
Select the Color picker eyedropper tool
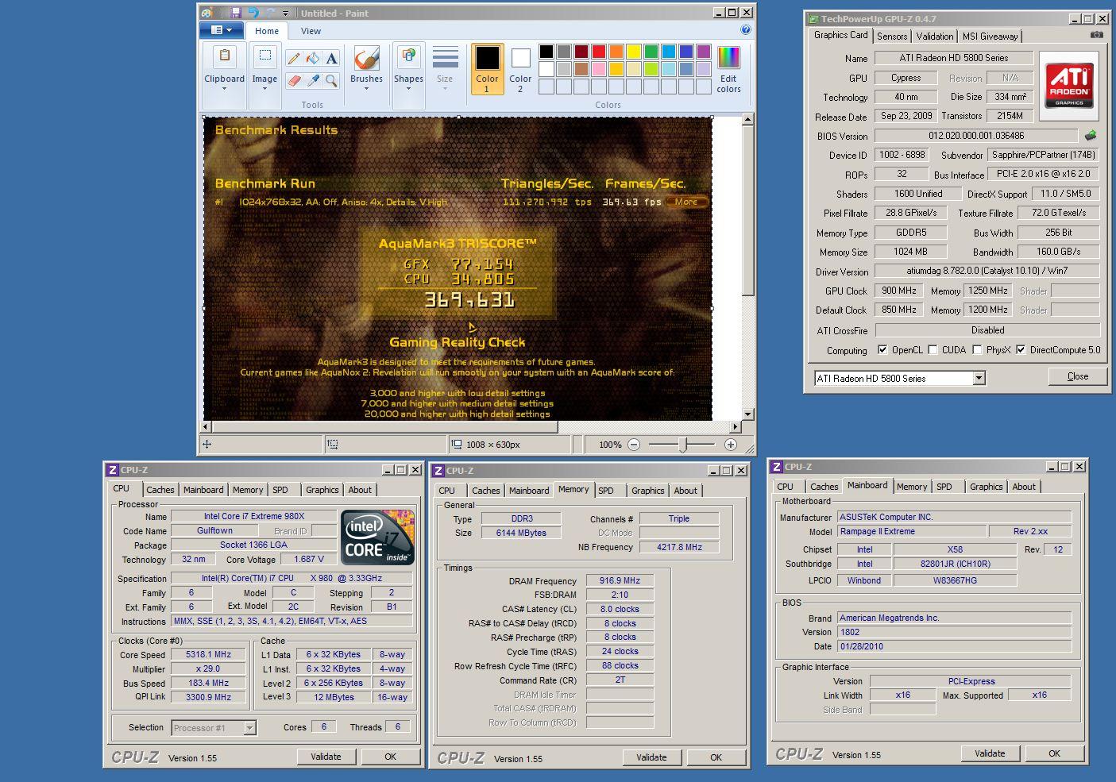(x=313, y=80)
